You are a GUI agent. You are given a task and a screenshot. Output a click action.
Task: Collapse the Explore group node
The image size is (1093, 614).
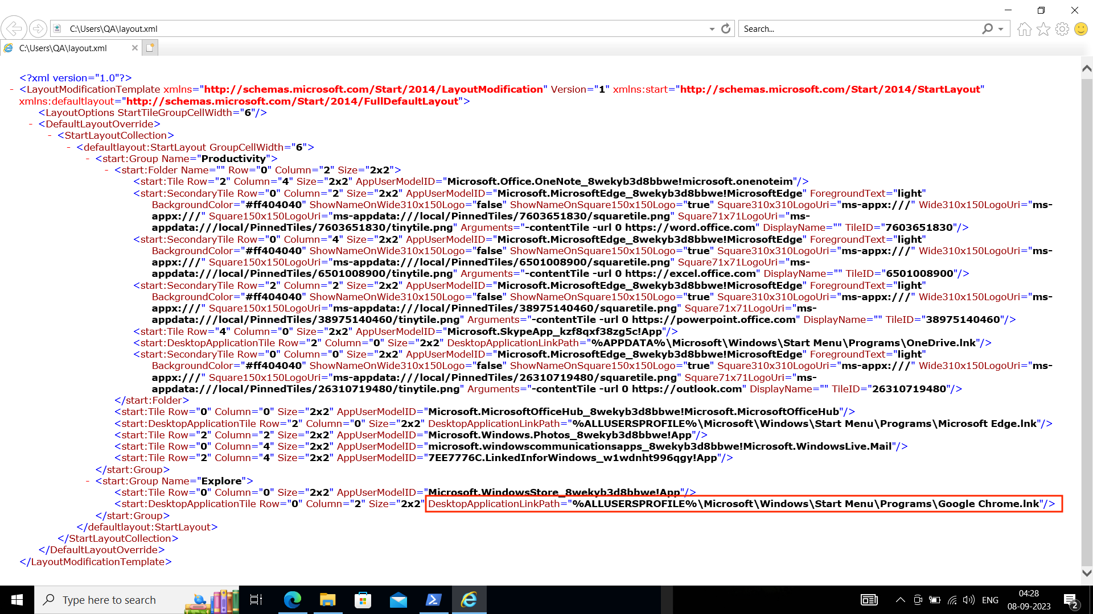[x=88, y=481]
